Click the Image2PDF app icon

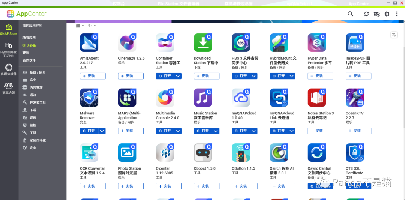click(x=355, y=43)
